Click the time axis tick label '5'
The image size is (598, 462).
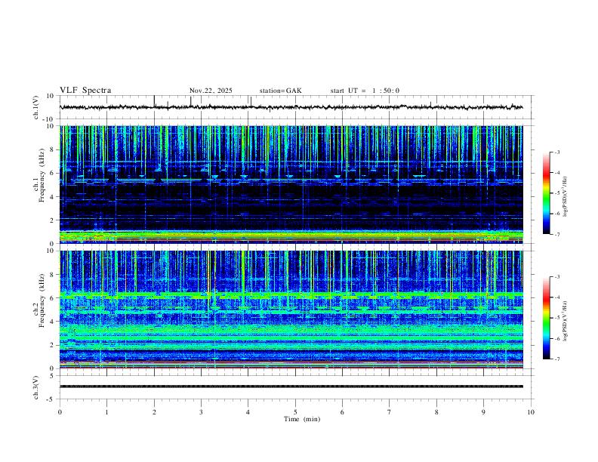coord(295,412)
